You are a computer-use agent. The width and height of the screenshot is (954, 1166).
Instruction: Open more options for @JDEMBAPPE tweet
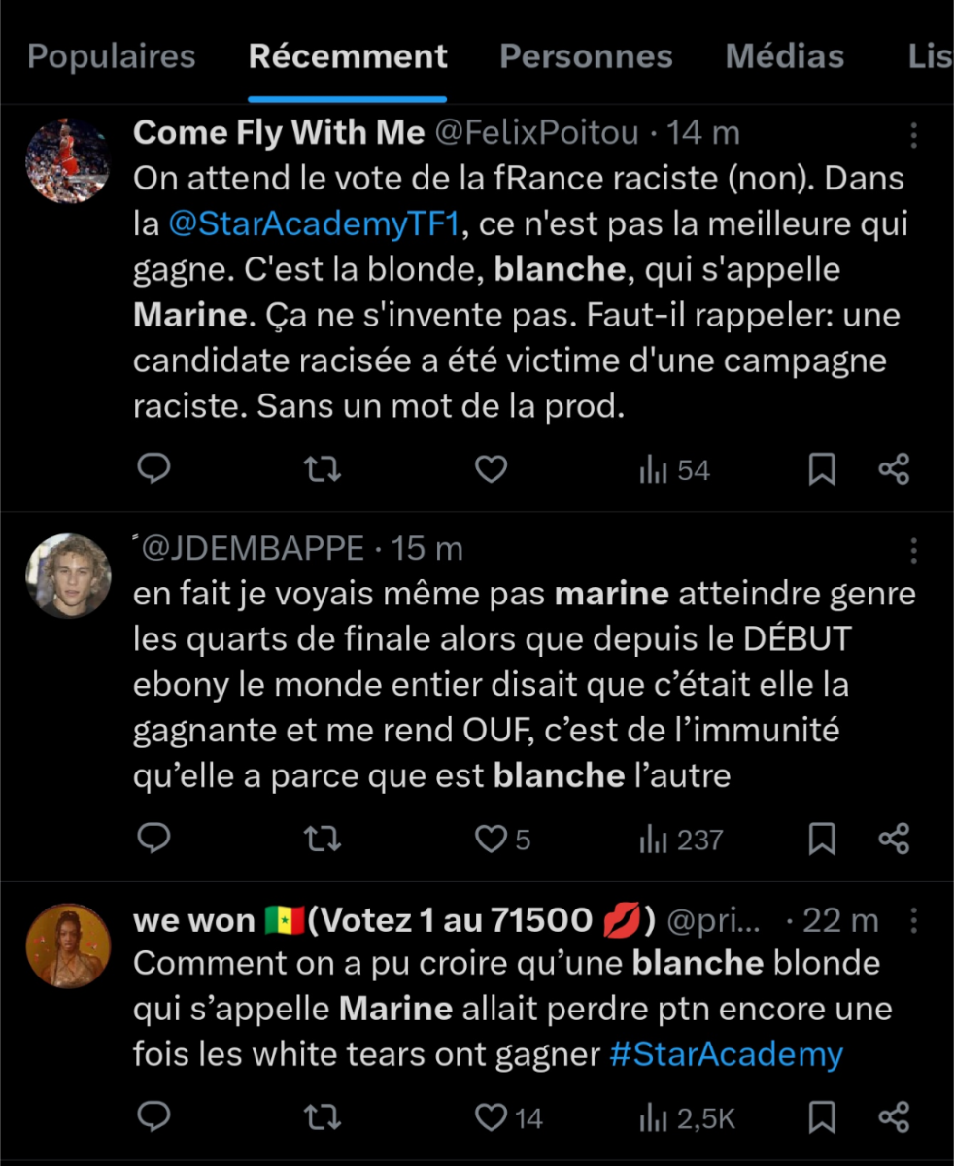(913, 551)
